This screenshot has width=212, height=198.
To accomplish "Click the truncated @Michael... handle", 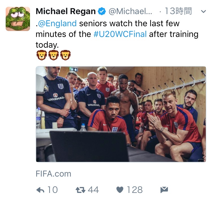I will 130,11.
